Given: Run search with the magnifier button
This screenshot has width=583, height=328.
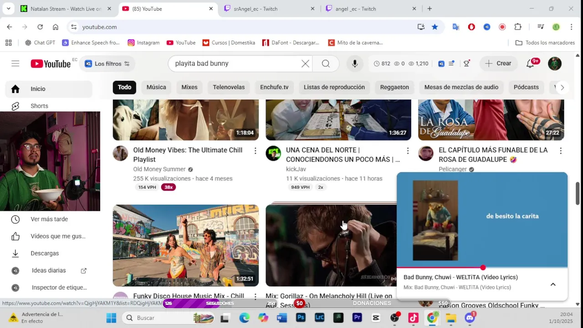Looking at the screenshot, I should point(326,64).
